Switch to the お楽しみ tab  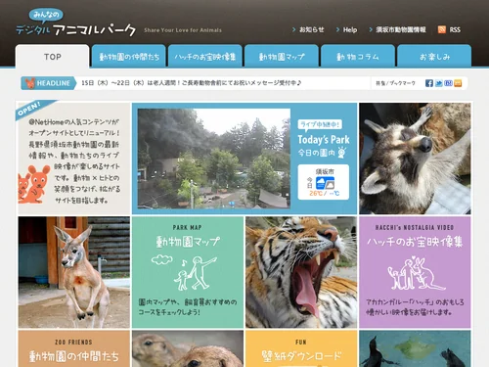pyautogui.click(x=434, y=57)
